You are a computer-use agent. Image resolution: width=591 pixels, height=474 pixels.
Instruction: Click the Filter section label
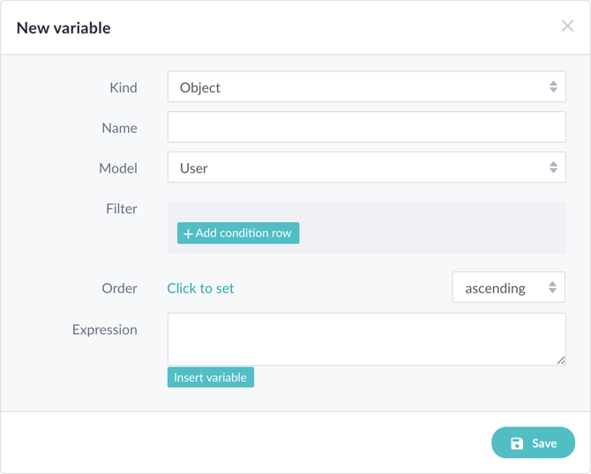[122, 209]
